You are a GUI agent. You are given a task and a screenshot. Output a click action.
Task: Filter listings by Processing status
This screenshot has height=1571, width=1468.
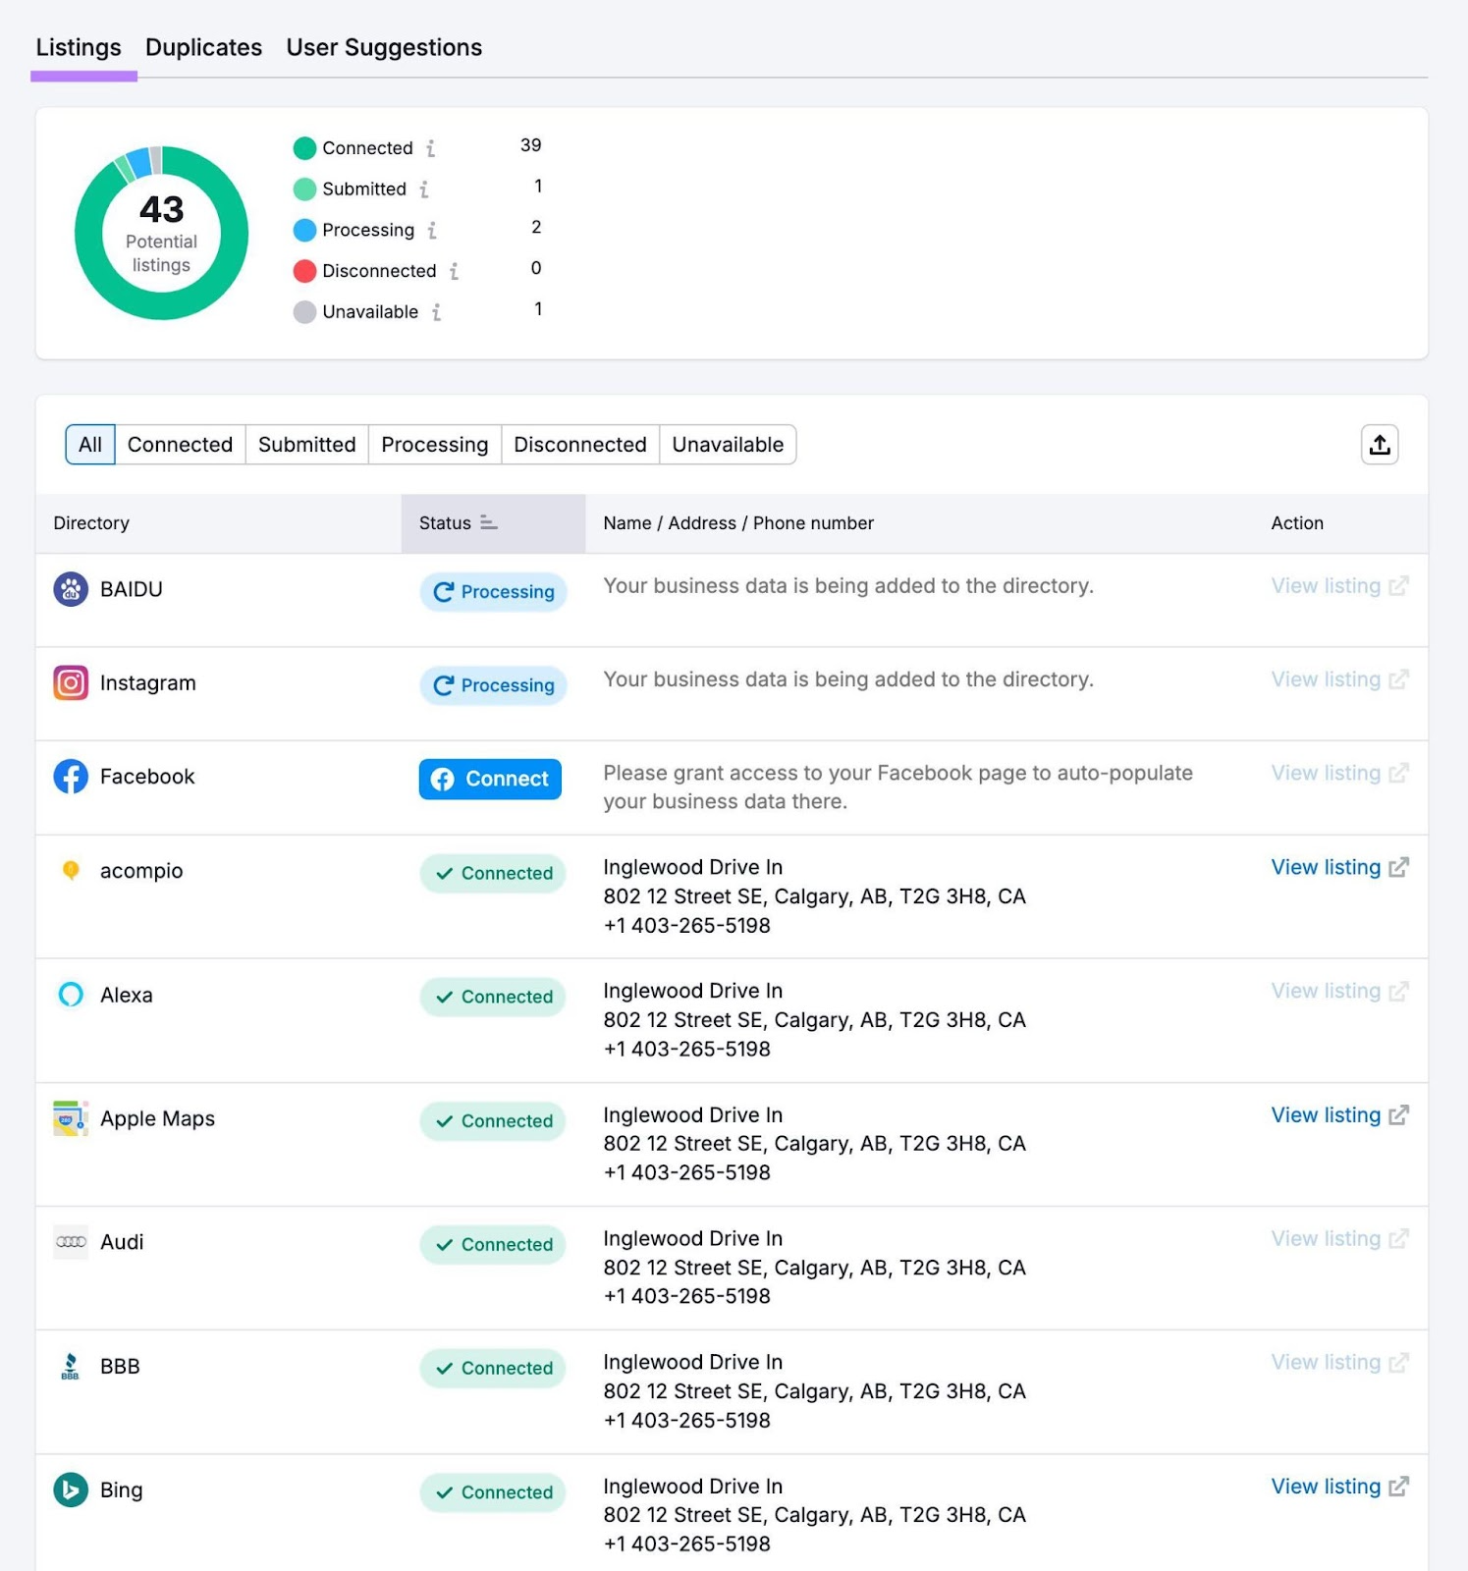(434, 445)
